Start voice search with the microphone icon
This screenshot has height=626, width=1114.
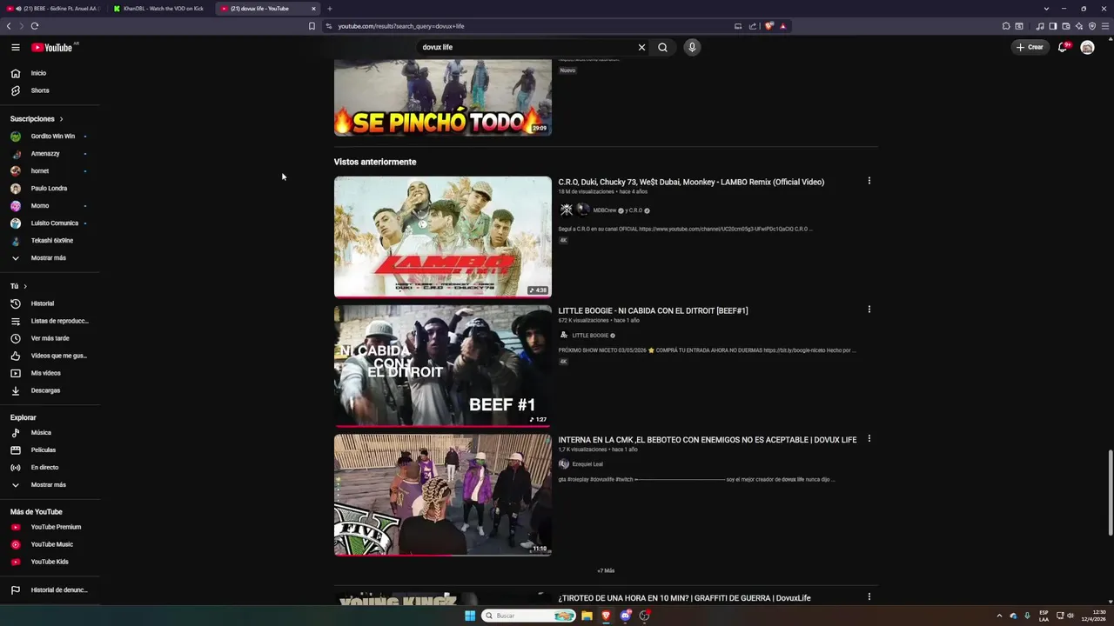pyautogui.click(x=692, y=47)
